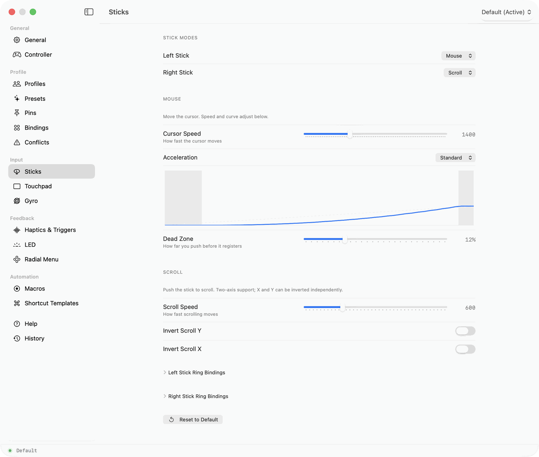Click the Radial Menu icon
The image size is (539, 457).
[x=17, y=260]
